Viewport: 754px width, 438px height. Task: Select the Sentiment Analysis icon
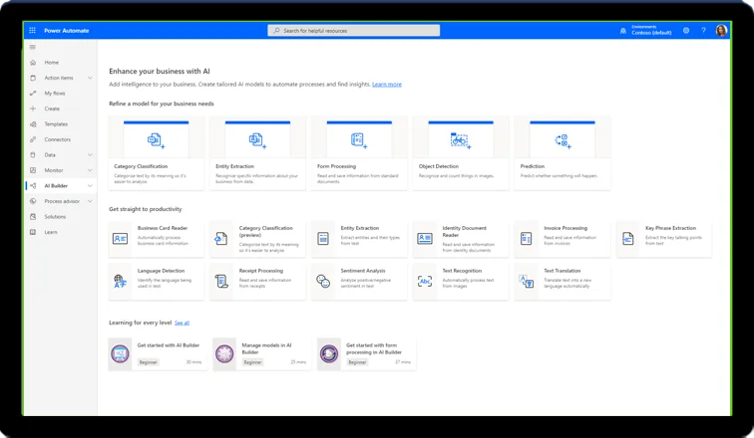point(323,282)
